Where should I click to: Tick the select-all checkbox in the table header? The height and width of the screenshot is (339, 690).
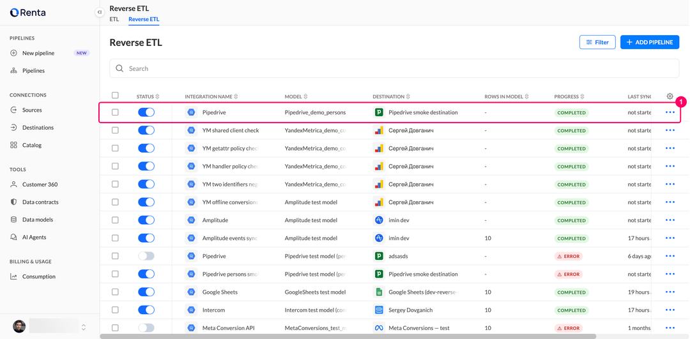tap(115, 95)
